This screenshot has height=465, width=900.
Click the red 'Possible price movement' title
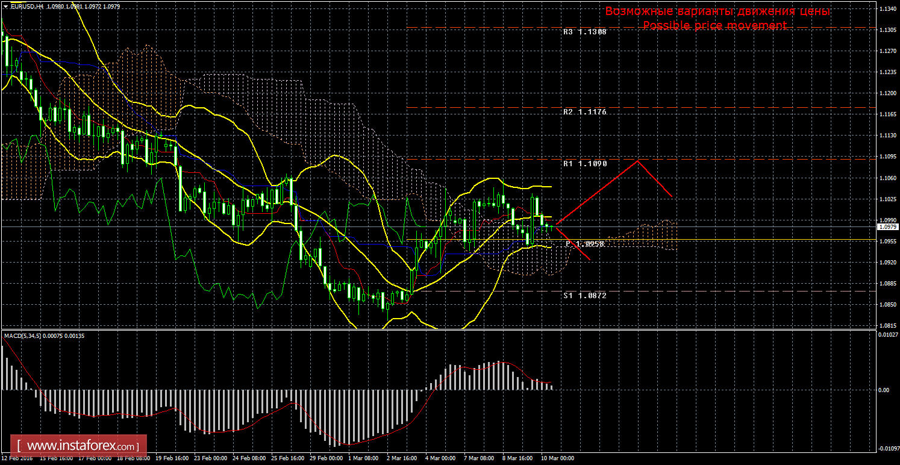(714, 25)
